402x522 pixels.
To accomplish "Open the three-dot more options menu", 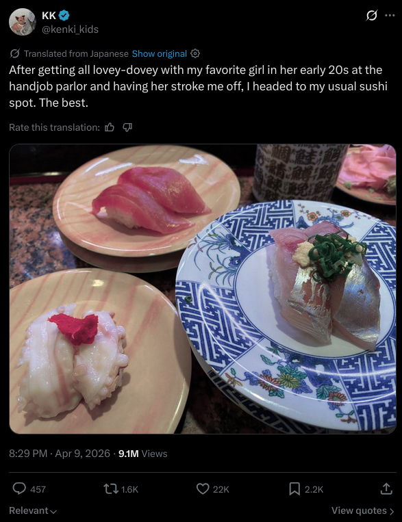I will [x=390, y=15].
